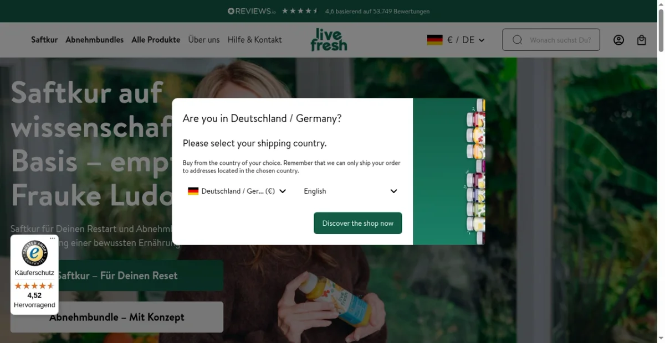Click the Trusted Shops widget orange stars
The width and height of the screenshot is (665, 343).
[34, 285]
